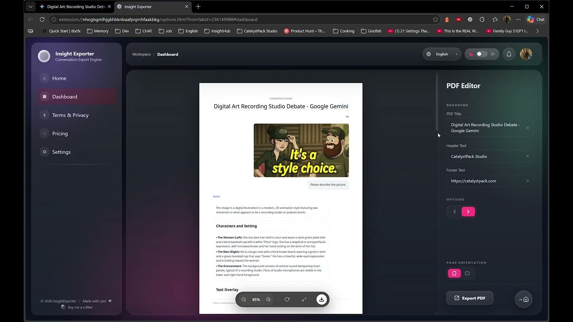Click the cartoon image in preview
Image resolution: width=573 pixels, height=322 pixels.
tap(301, 150)
